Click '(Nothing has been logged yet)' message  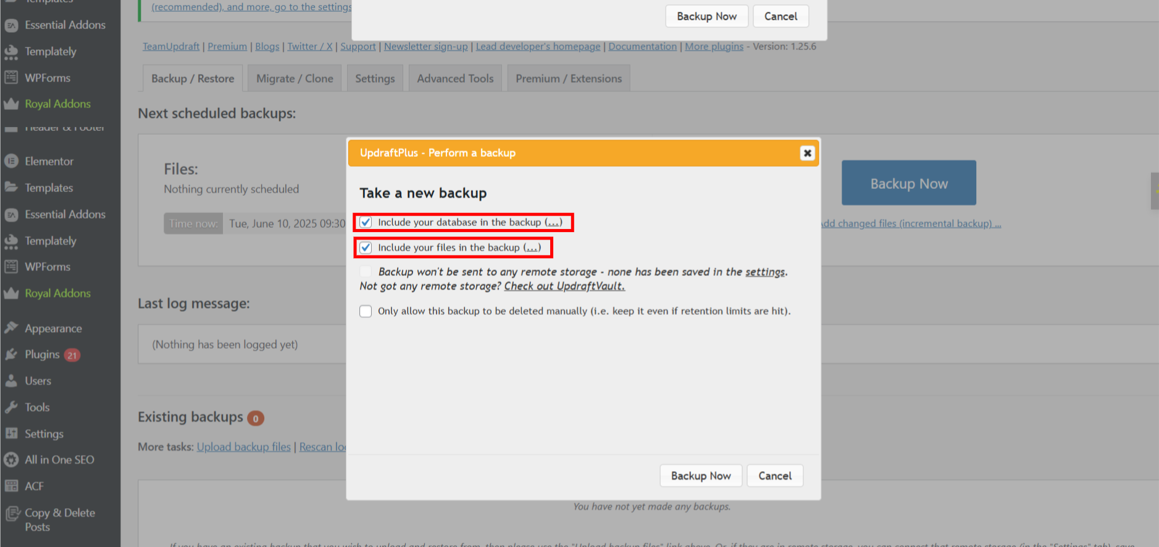click(225, 344)
